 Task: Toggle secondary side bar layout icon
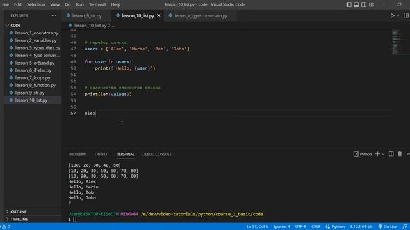click(x=364, y=4)
